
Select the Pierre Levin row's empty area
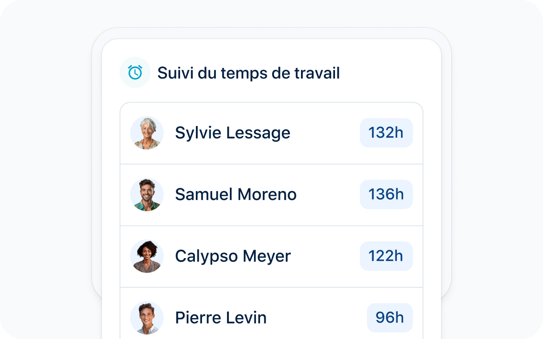pos(316,318)
